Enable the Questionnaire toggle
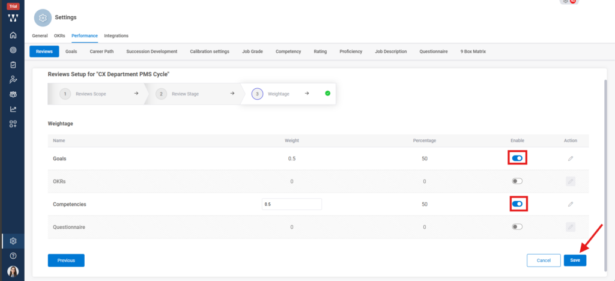615x281 pixels. point(517,226)
